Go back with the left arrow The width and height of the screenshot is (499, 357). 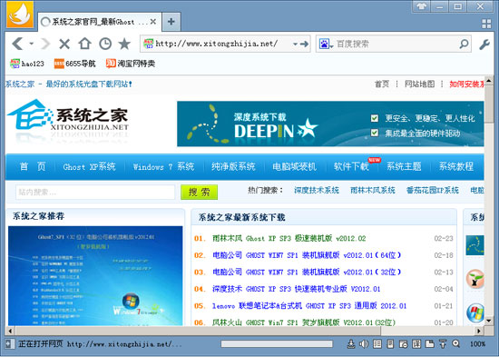(x=18, y=44)
